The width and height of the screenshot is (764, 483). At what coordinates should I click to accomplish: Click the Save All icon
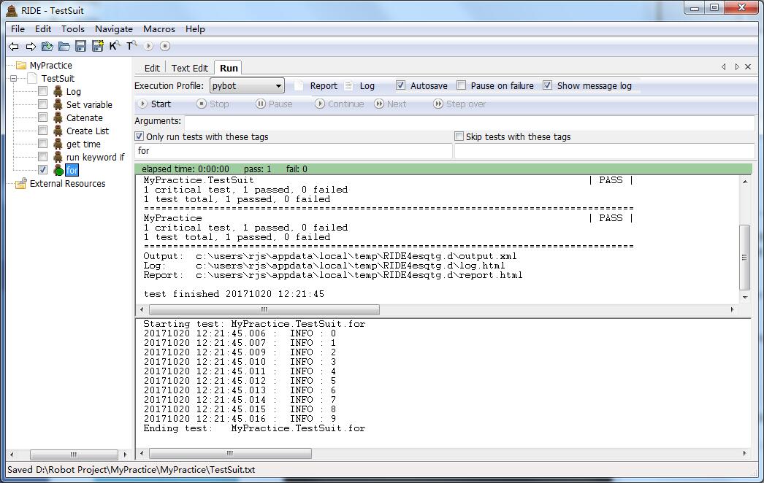(x=97, y=46)
